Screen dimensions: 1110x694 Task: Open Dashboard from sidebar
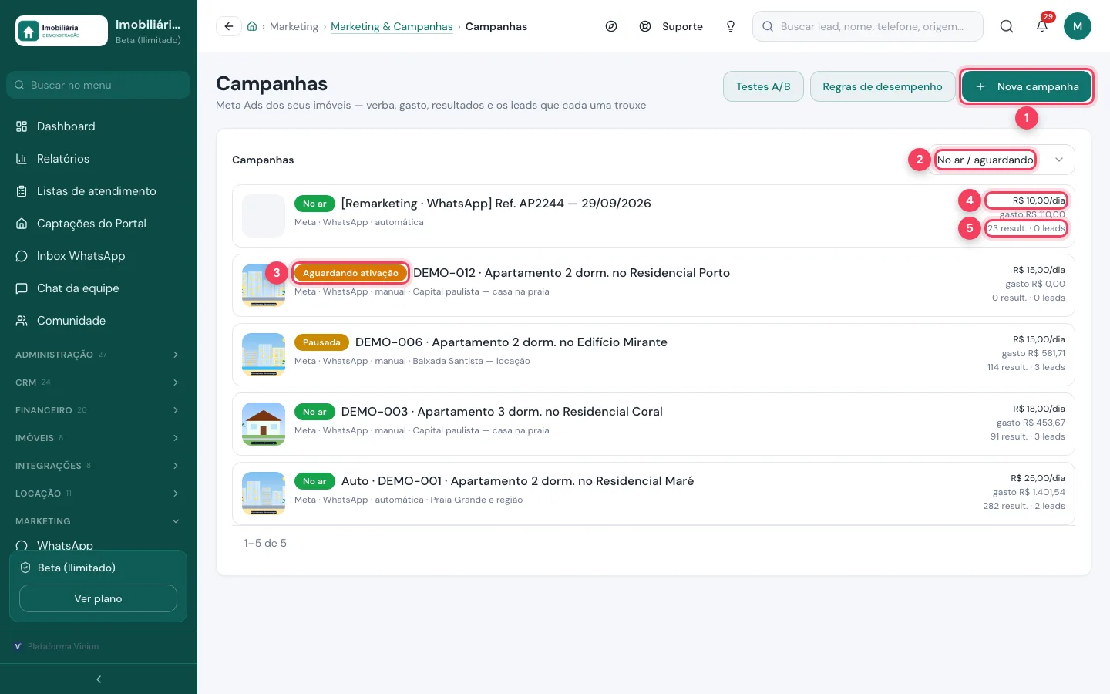click(x=99, y=126)
